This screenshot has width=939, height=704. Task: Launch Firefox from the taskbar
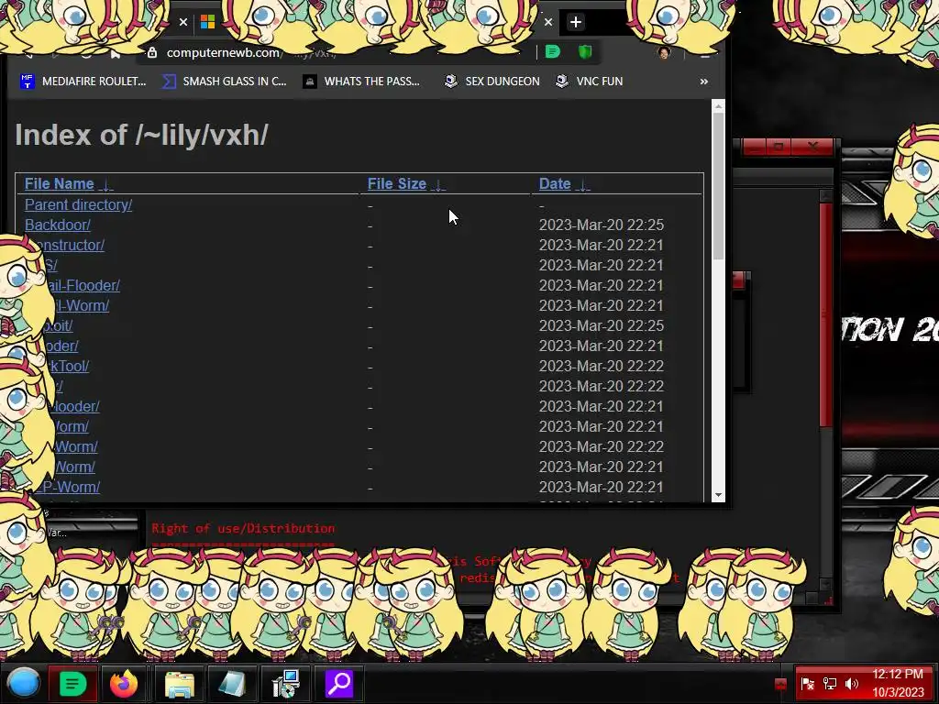(124, 683)
